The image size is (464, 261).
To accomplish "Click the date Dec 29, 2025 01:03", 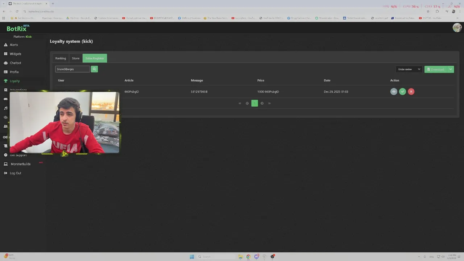I will click(336, 92).
